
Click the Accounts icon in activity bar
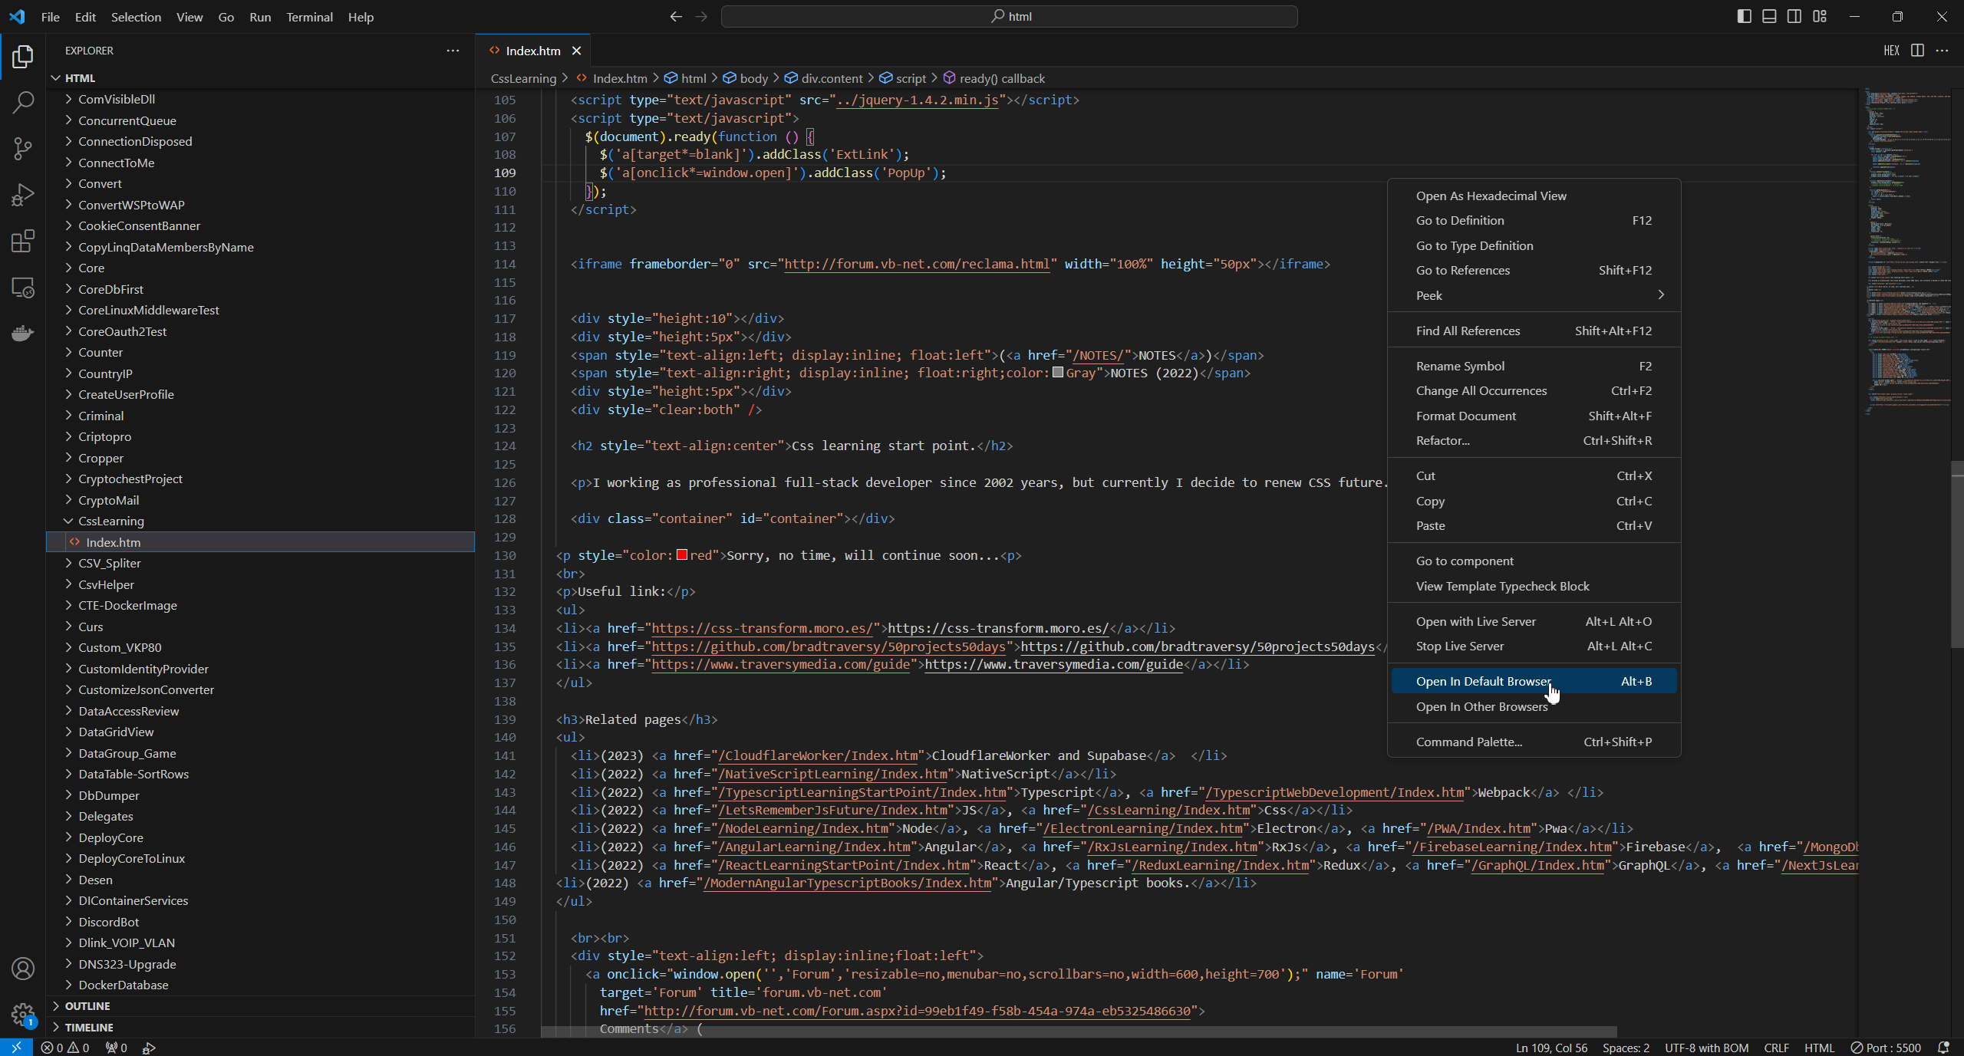tap(23, 969)
